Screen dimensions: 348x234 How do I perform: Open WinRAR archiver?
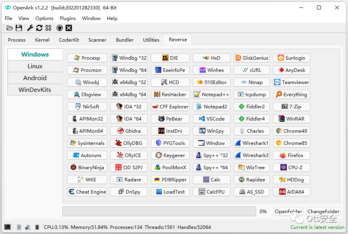(291, 119)
